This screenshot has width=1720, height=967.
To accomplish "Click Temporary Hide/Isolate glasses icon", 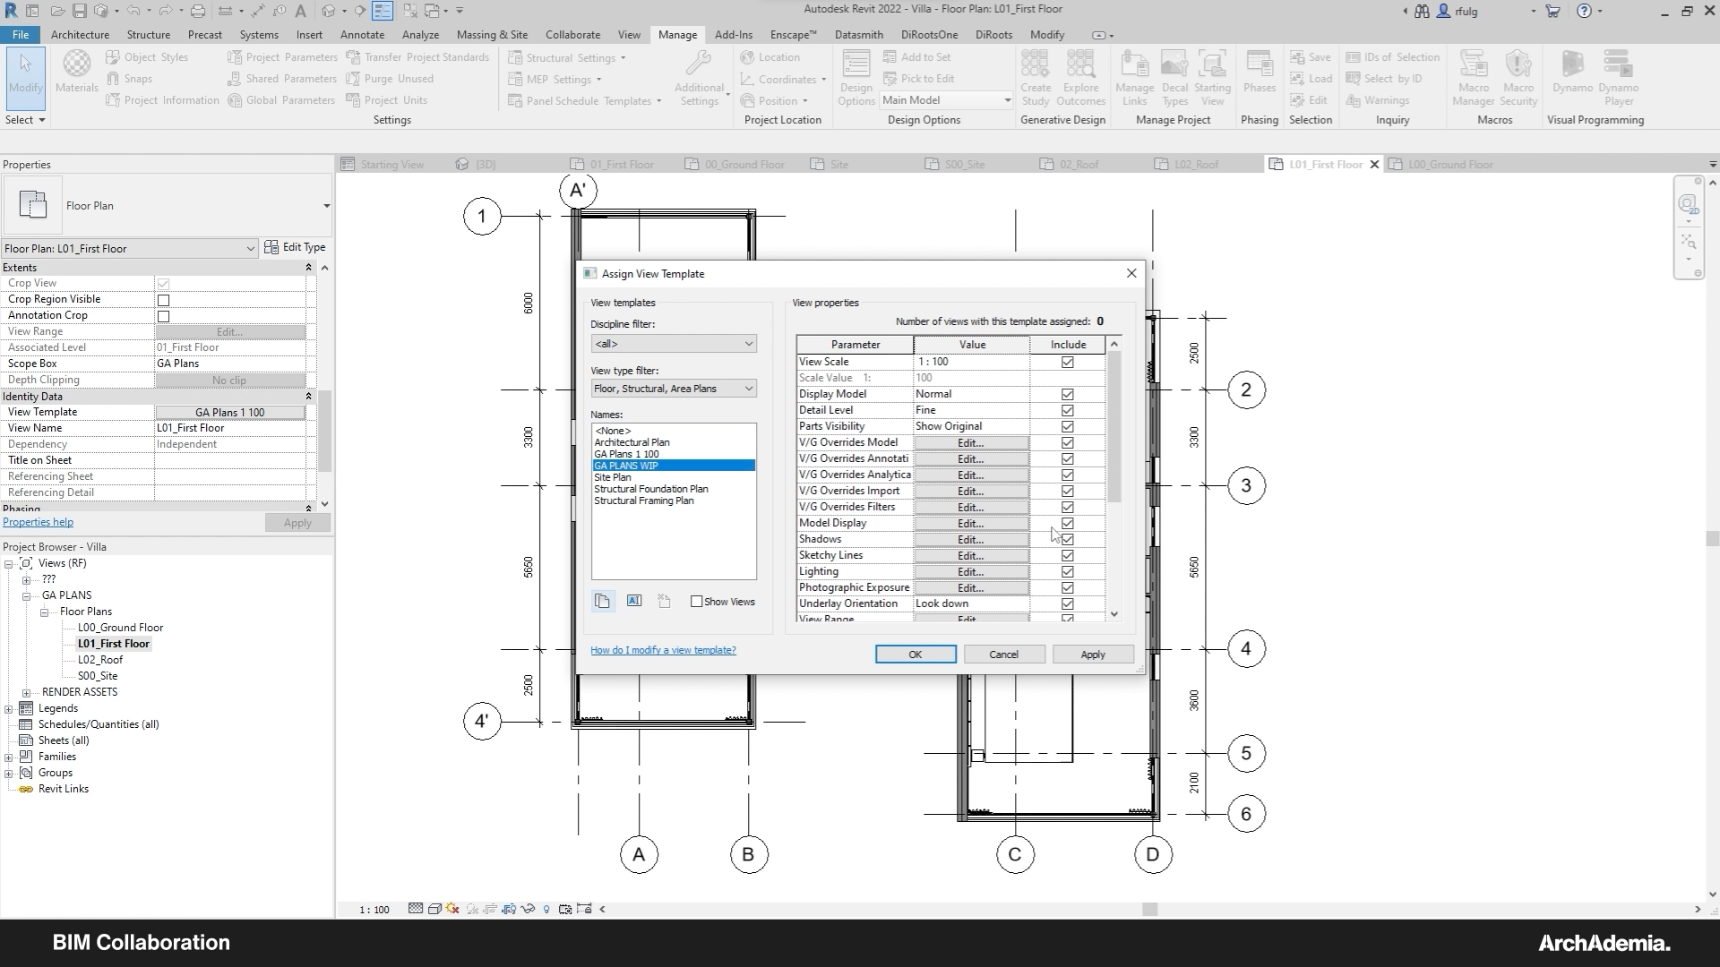I will coord(528,908).
